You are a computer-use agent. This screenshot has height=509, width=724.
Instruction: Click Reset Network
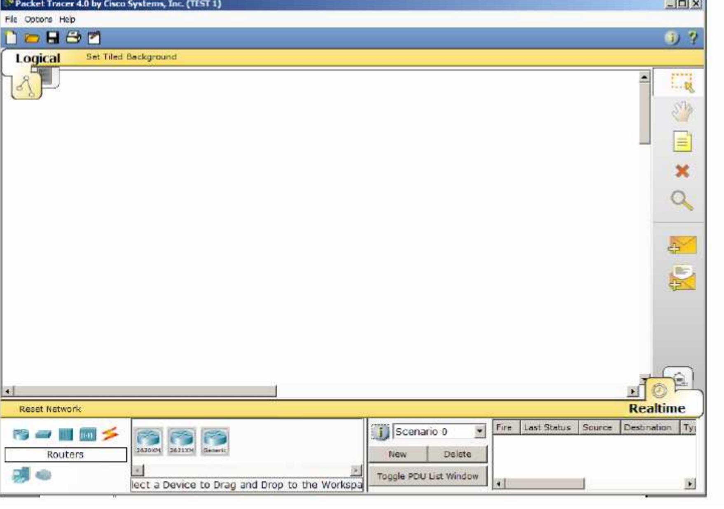click(50, 409)
